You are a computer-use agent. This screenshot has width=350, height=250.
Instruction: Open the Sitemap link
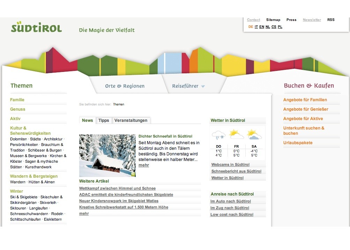pyautogui.click(x=273, y=20)
